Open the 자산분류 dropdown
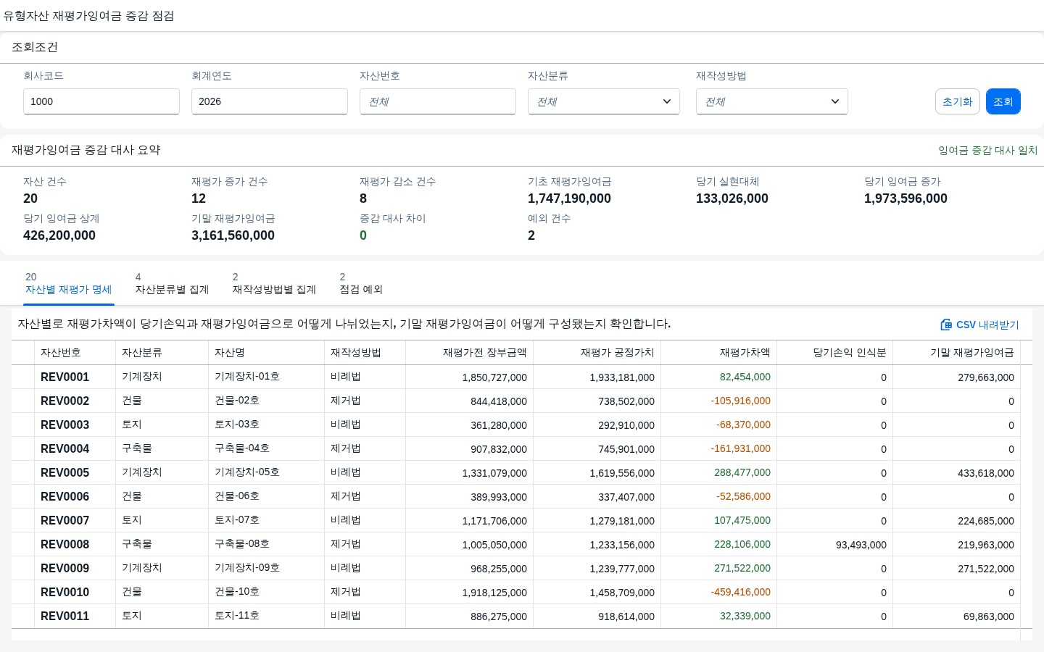The width and height of the screenshot is (1044, 652). click(x=604, y=101)
